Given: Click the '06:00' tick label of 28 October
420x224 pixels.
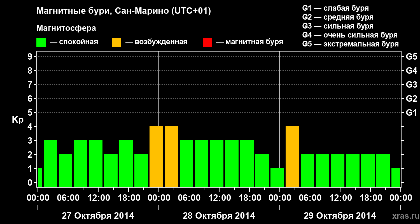Looking at the screenshot, I should pyautogui.click(x=189, y=198).
